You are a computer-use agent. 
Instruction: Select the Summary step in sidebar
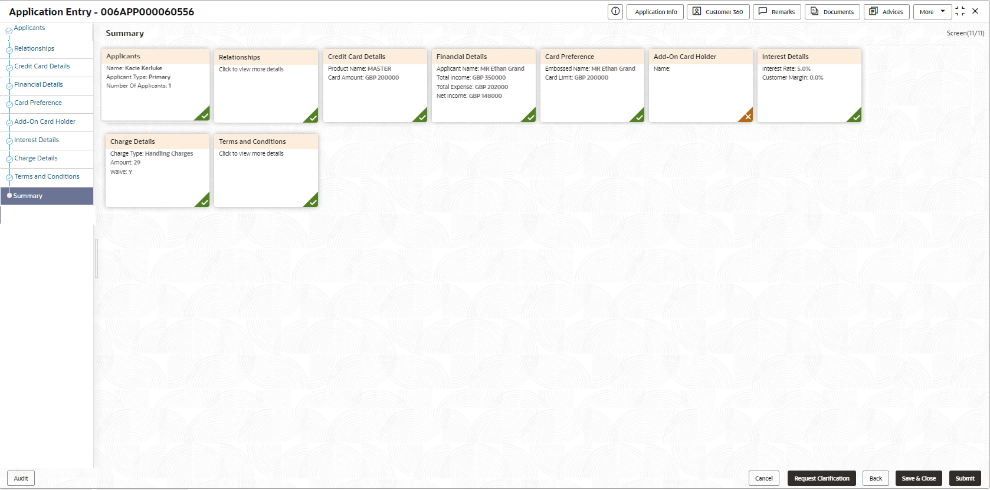(x=47, y=196)
